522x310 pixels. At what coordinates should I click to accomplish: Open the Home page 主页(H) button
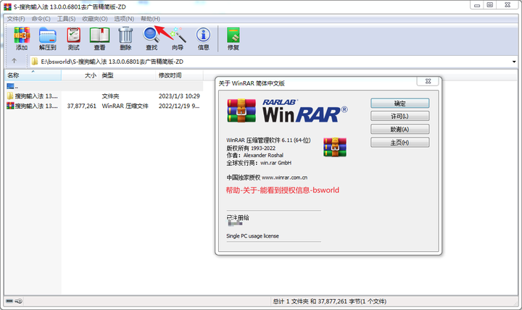(x=399, y=143)
